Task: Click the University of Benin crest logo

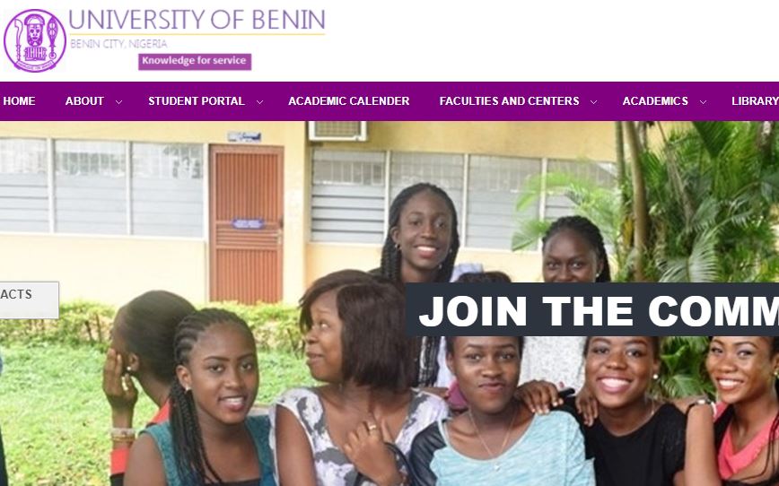Action: click(35, 40)
